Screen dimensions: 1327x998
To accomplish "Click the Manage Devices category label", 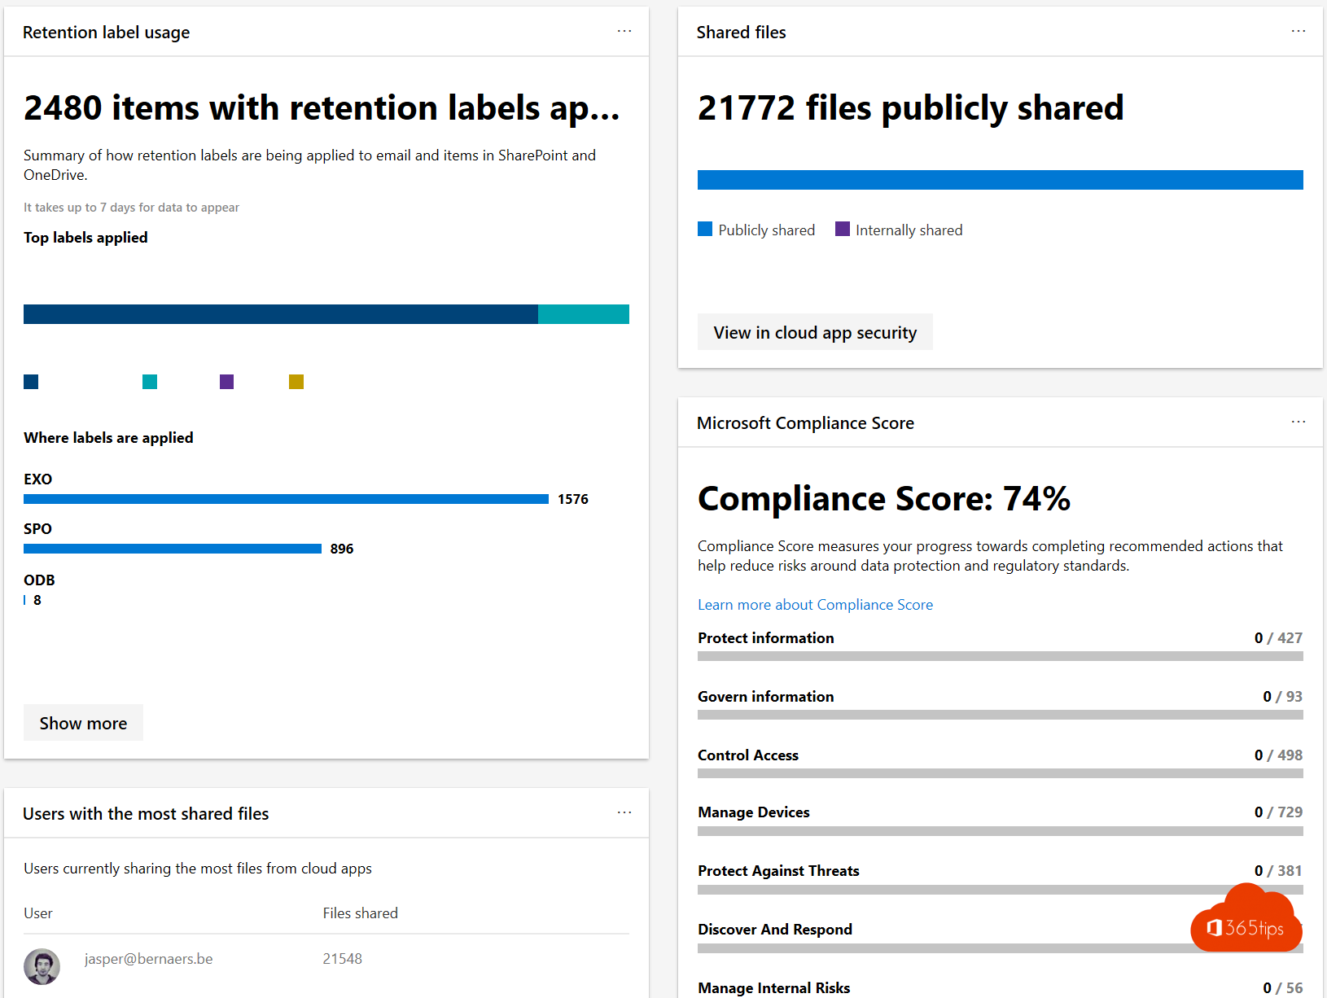I will coord(754,812).
